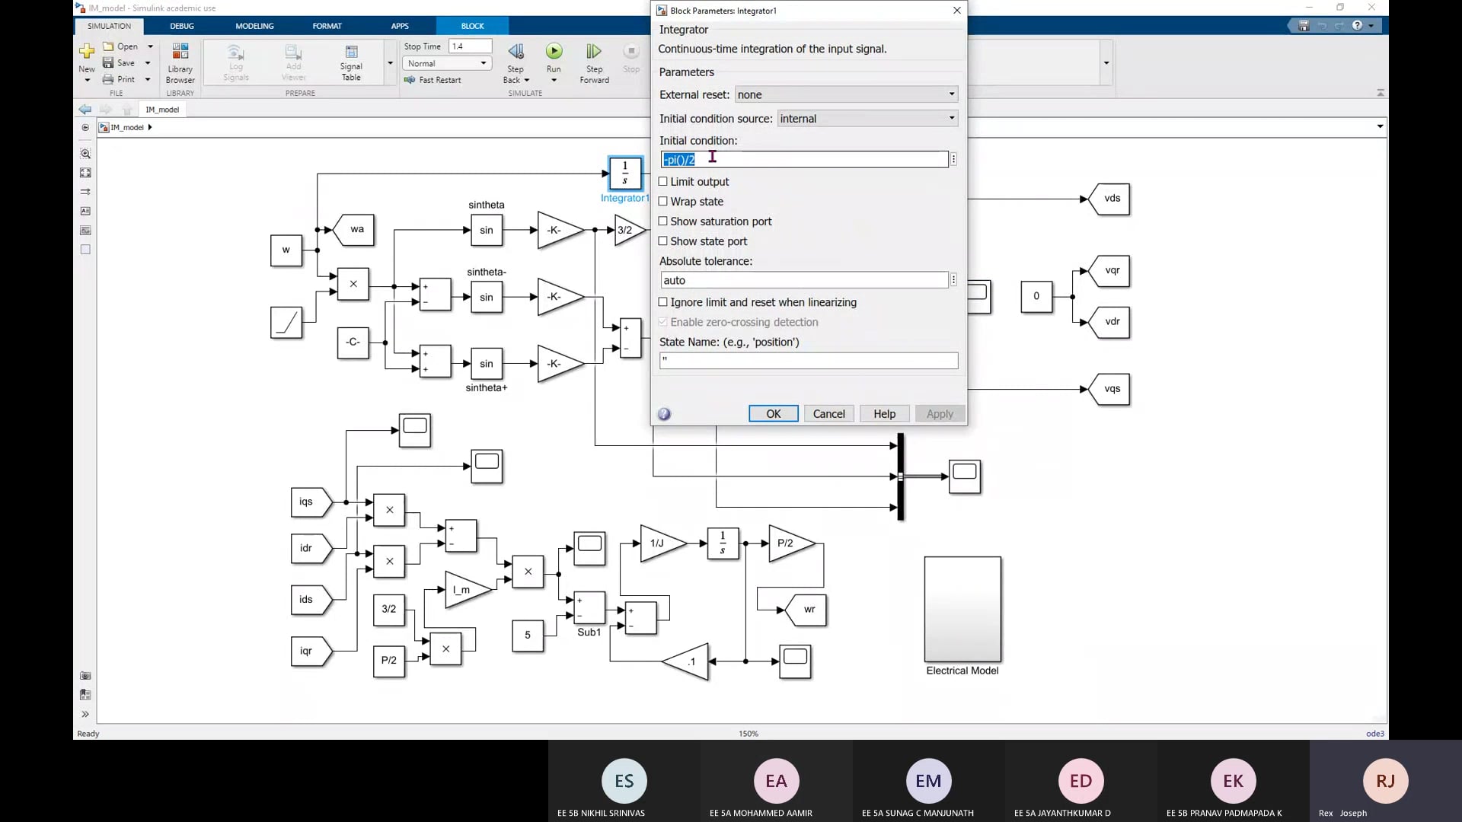Click the State Name text field

point(808,361)
